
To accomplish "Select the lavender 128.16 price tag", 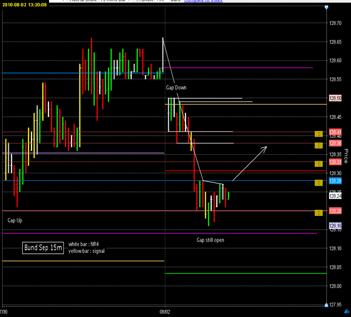I will click(335, 226).
